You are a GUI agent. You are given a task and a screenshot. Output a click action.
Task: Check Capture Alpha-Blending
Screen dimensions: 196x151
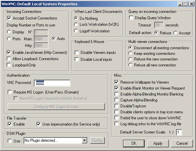[x=116, y=100]
